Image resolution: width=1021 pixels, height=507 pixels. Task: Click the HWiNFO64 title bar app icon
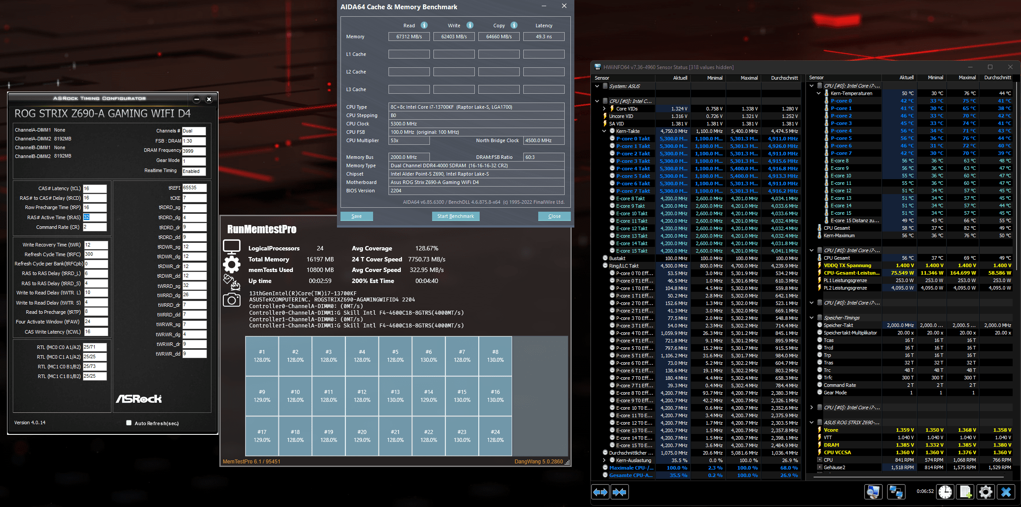pyautogui.click(x=598, y=67)
